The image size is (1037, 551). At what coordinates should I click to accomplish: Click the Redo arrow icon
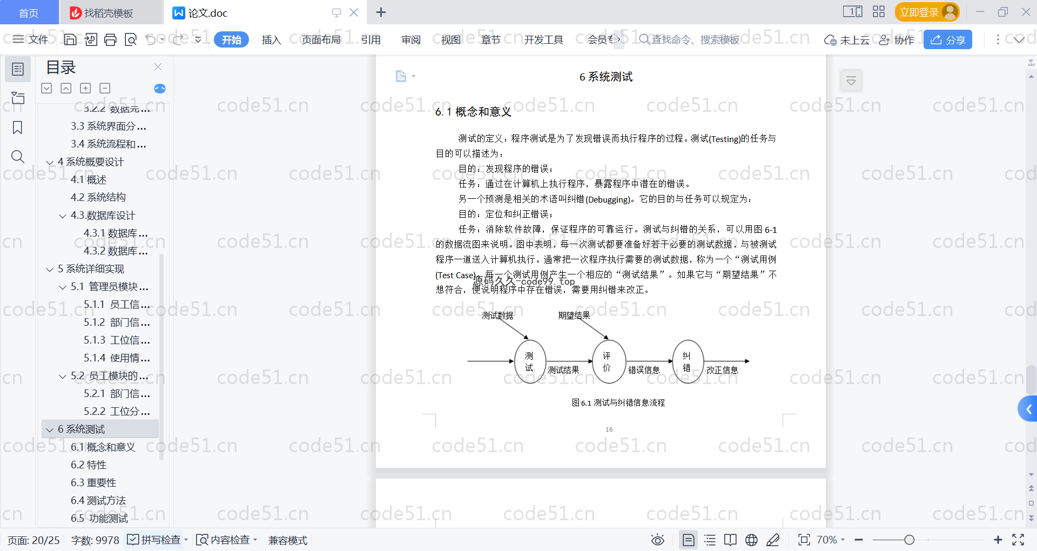178,39
